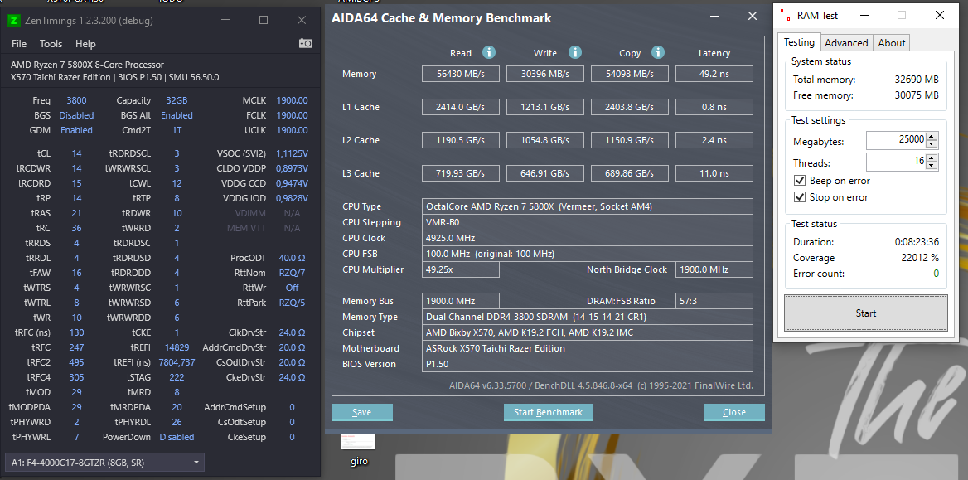The image size is (968, 480).
Task: Click Memory Latency value 49.2 ns
Action: 714,74
